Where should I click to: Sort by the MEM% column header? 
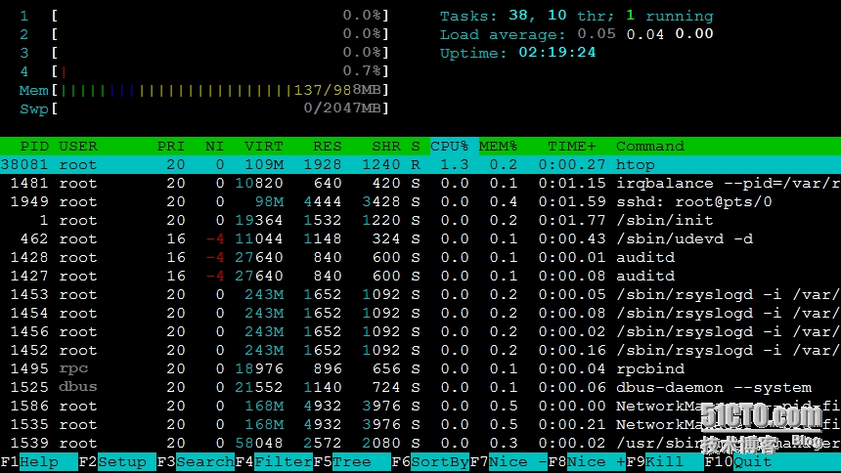coord(499,147)
